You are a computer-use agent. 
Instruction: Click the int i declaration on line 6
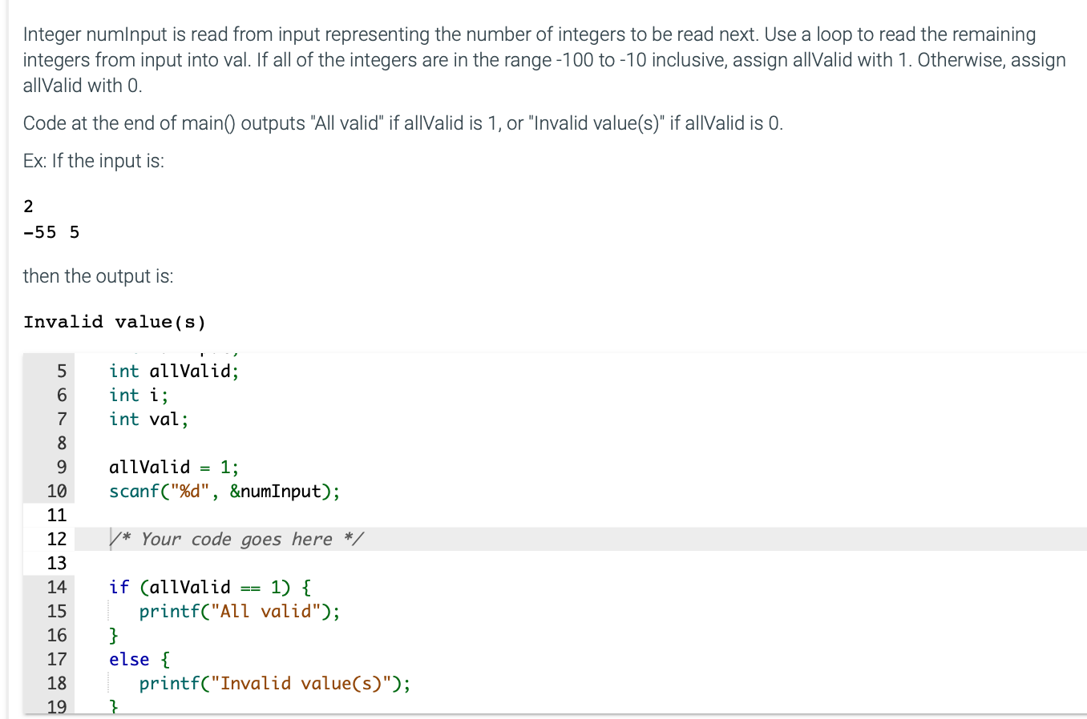(x=138, y=395)
